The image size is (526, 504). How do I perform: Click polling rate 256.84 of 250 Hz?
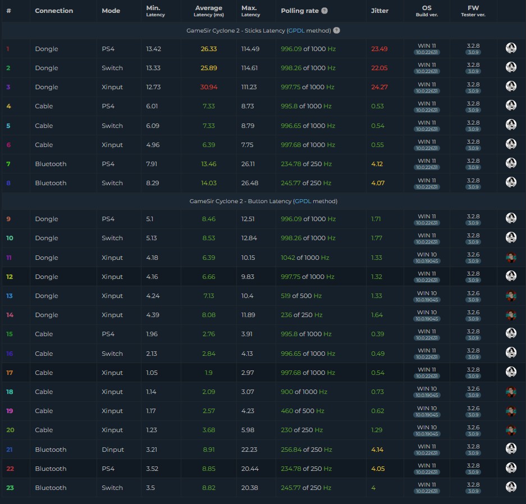coord(307,450)
